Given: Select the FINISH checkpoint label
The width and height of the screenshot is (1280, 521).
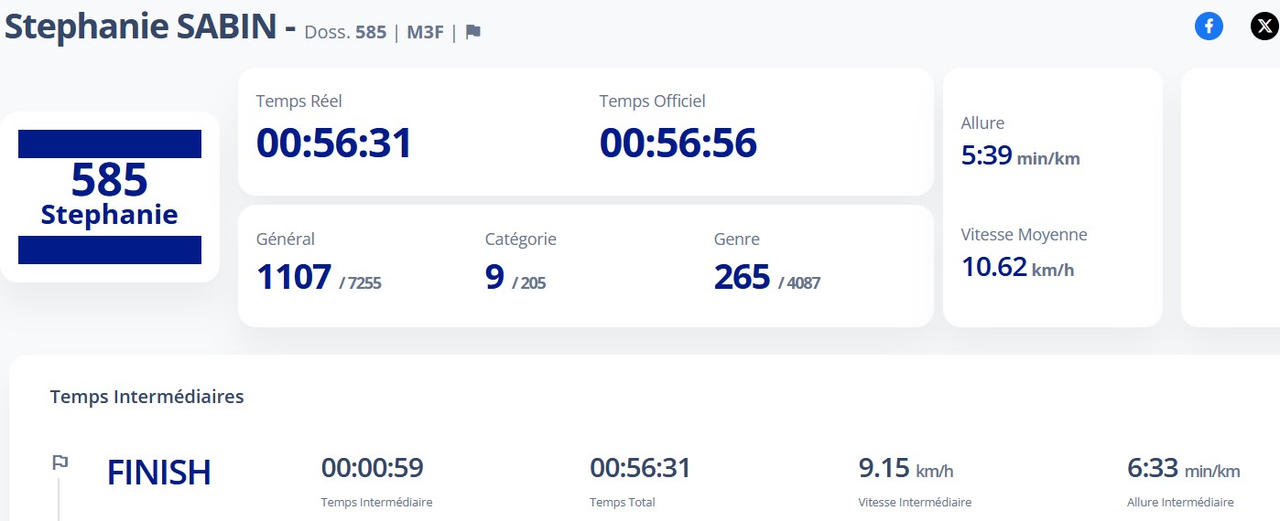Looking at the screenshot, I should point(159,473).
